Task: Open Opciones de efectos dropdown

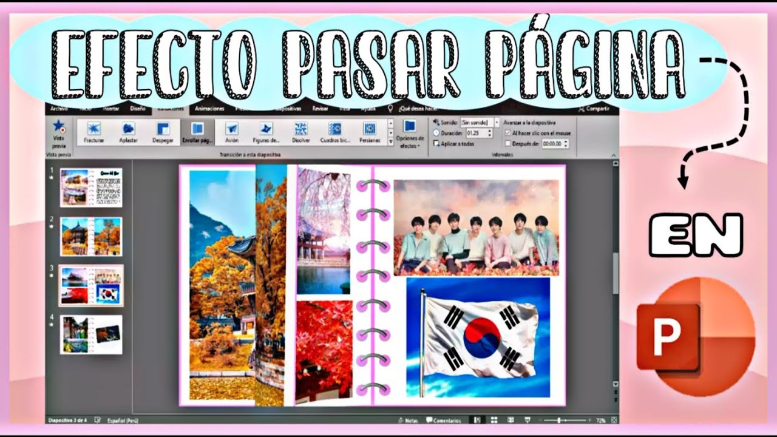Action: coord(410,134)
